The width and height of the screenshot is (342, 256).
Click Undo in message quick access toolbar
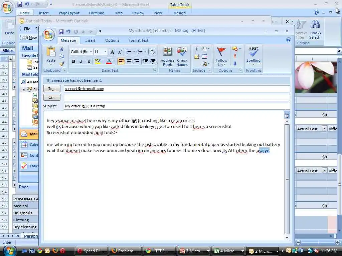tap(68, 32)
